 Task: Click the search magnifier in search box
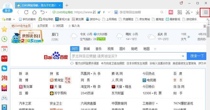(162, 12)
